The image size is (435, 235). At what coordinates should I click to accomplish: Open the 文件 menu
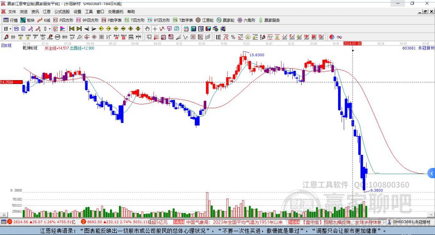(12, 11)
